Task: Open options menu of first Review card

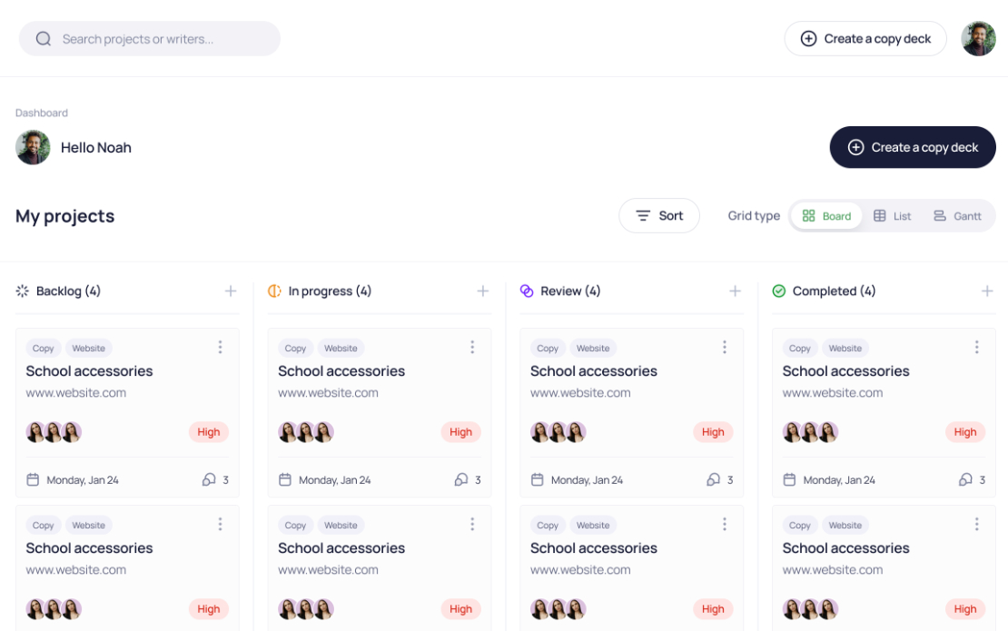Action: coord(725,348)
